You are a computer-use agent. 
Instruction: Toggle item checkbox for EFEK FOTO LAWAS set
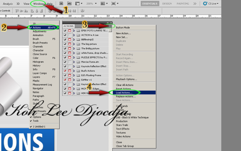pyautogui.click(x=65, y=31)
